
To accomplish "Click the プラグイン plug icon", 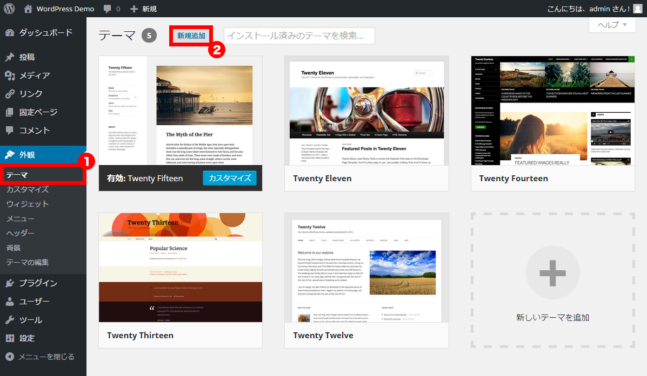I will [x=10, y=283].
